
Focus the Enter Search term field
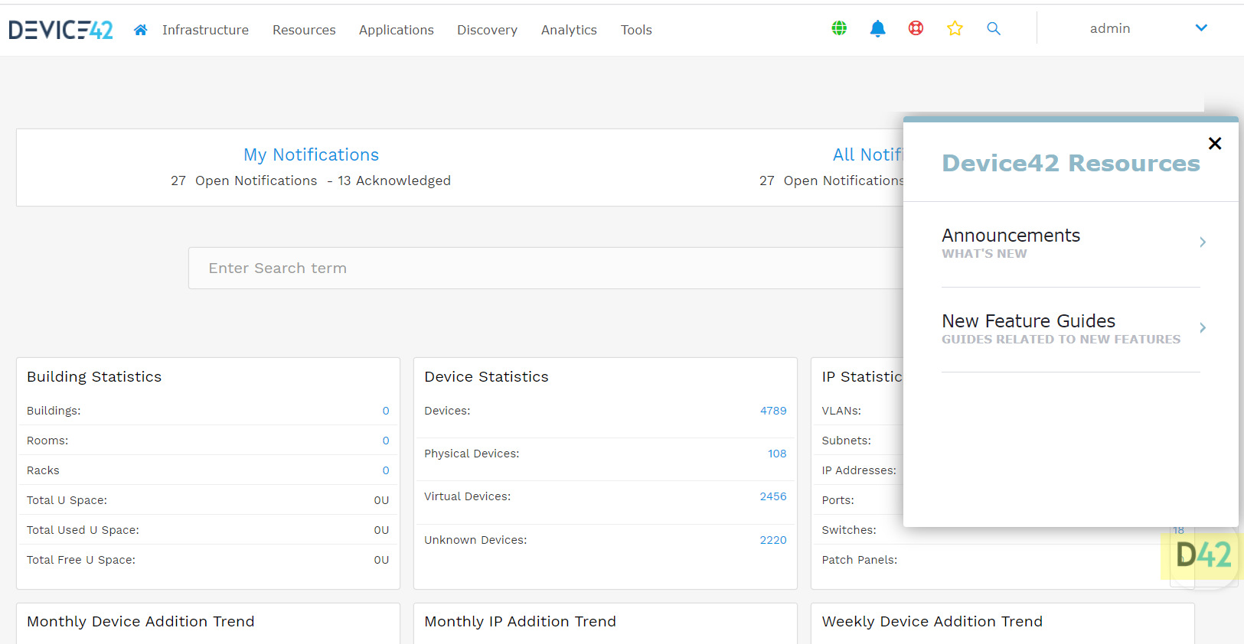546,268
